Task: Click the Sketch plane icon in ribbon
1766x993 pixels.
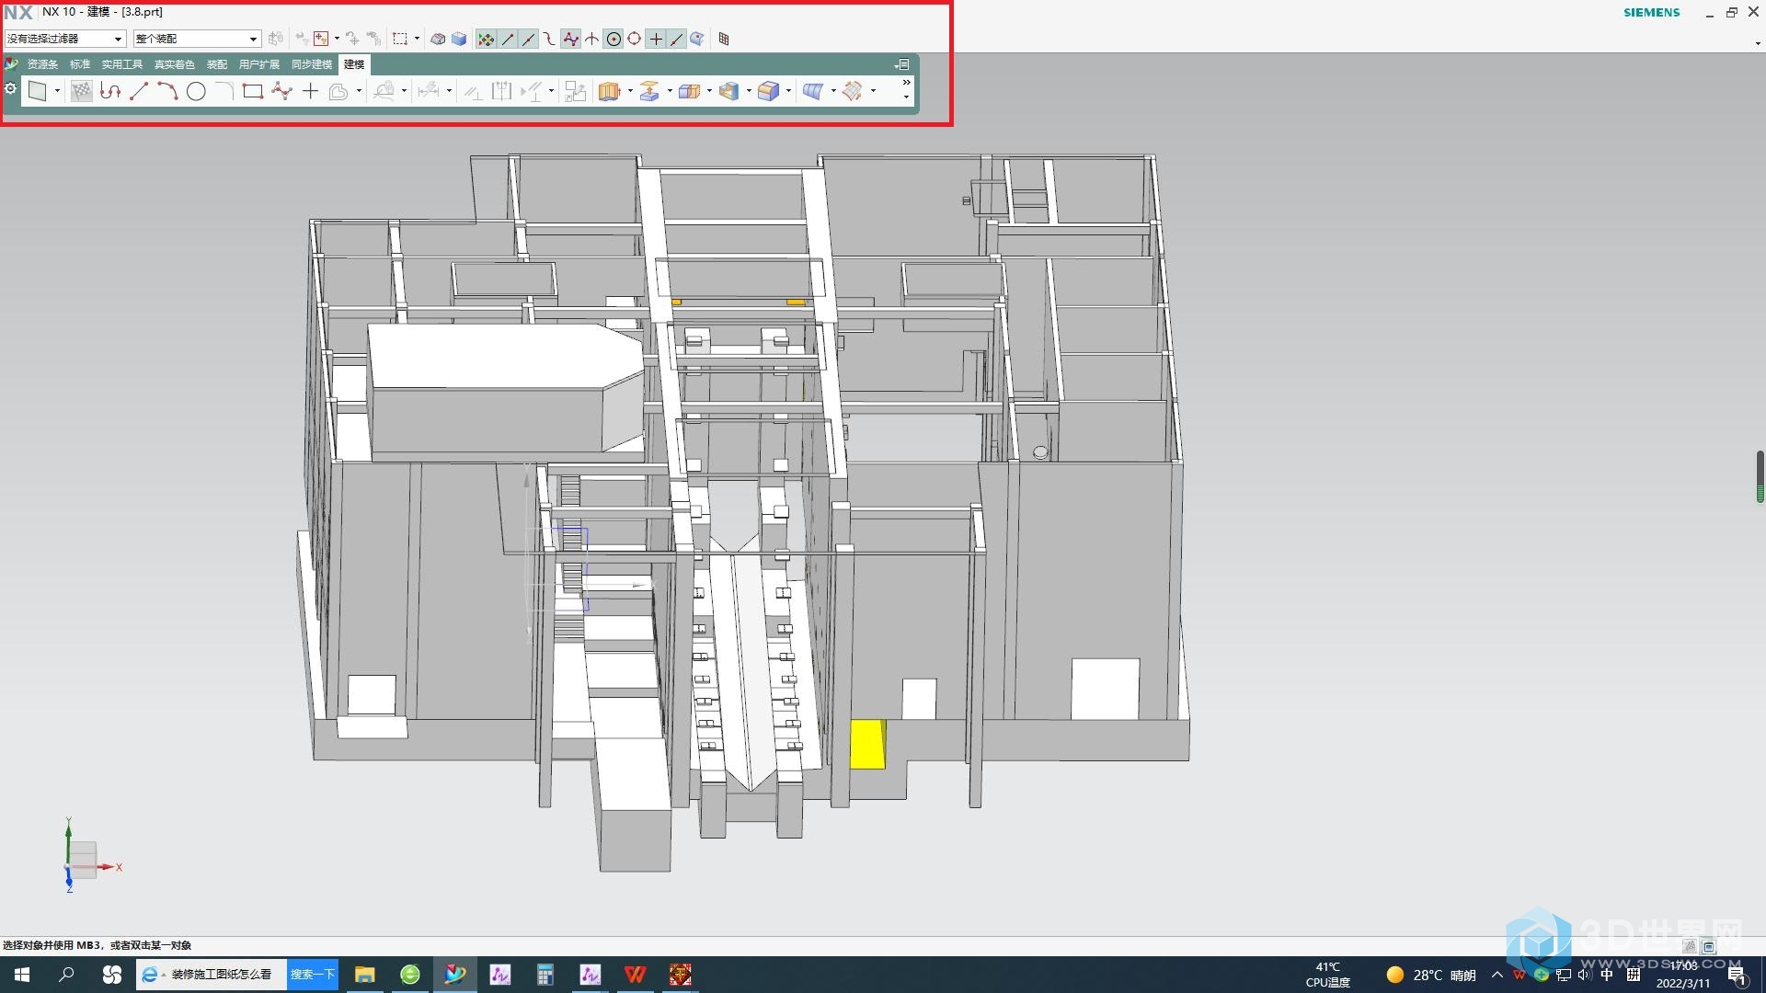Action: click(37, 91)
